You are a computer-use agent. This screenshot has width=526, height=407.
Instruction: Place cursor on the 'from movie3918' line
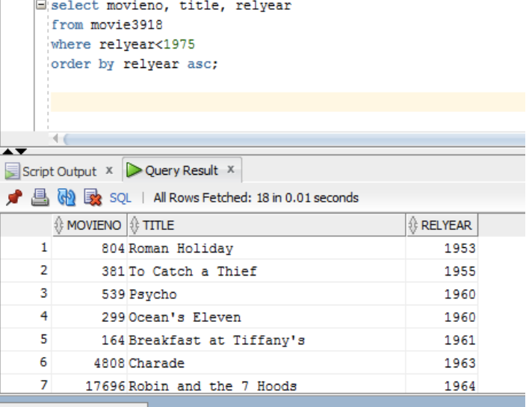click(x=107, y=25)
